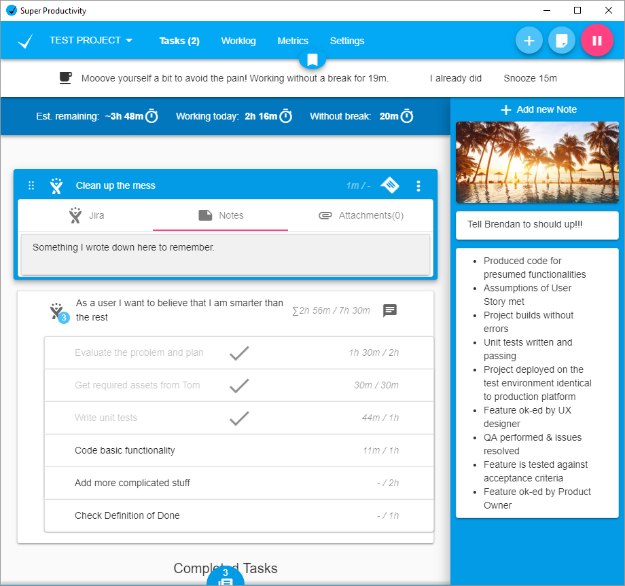Click the coffee cup break reminder icon
The image size is (625, 586).
tap(65, 78)
